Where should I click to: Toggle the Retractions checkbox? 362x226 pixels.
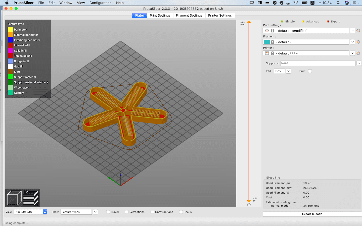[x=127, y=212]
